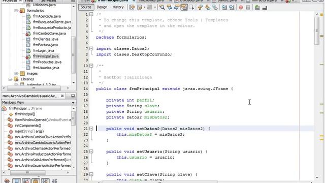Click Find Previous Occurrence toolbar icon
This screenshot has height=183, width=325.
pyautogui.click(x=169, y=8)
